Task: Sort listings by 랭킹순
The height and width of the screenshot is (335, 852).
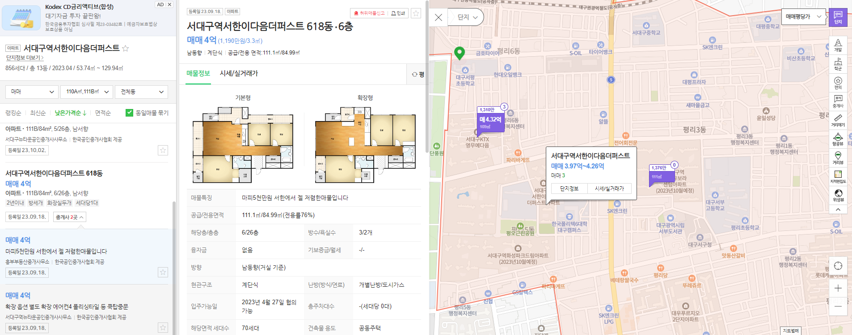Action: click(13, 113)
